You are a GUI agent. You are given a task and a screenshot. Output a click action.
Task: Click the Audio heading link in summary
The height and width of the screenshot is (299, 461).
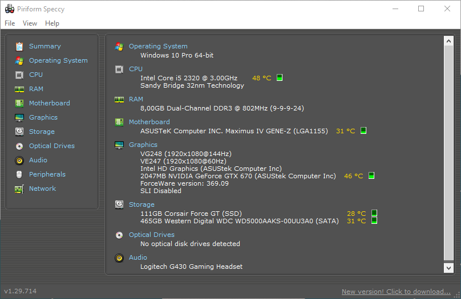pyautogui.click(x=138, y=257)
